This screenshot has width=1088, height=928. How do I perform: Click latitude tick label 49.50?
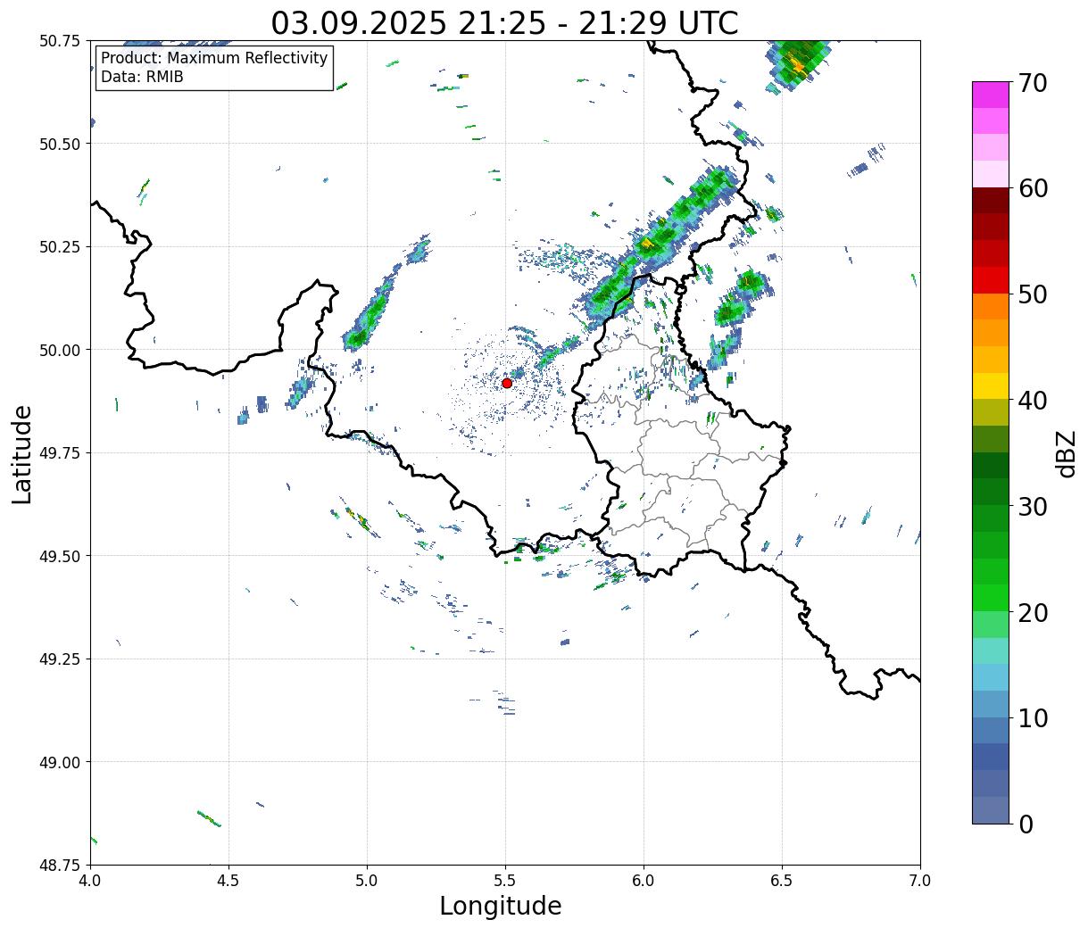[x=60, y=556]
